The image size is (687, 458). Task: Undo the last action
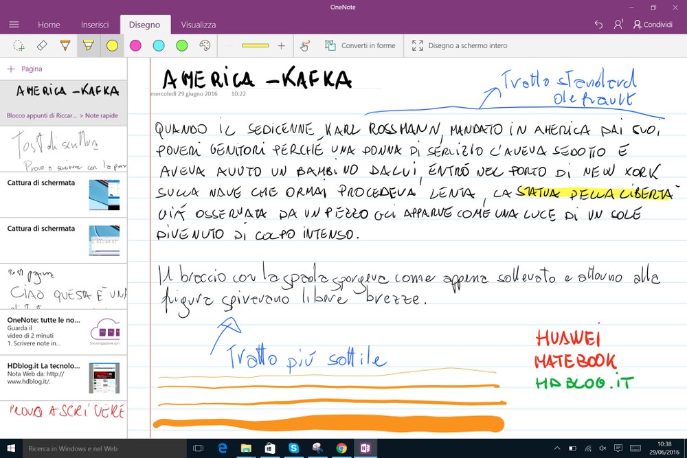coord(598,25)
